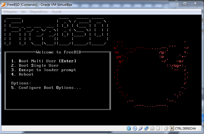Click the USB devices status icon
The height and width of the screenshot is (134, 204).
click(x=141, y=128)
